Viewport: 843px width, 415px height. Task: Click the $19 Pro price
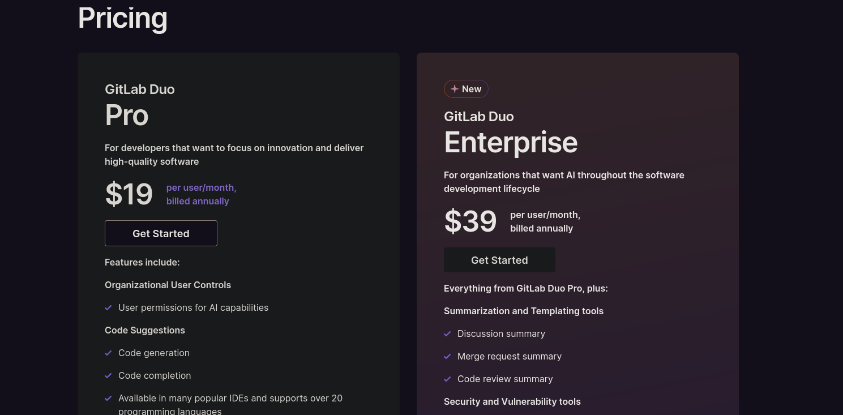129,194
